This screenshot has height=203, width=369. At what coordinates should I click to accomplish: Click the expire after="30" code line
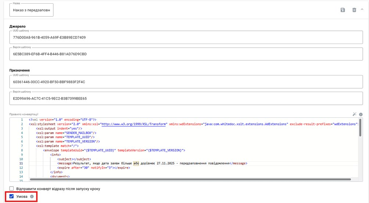(93, 168)
